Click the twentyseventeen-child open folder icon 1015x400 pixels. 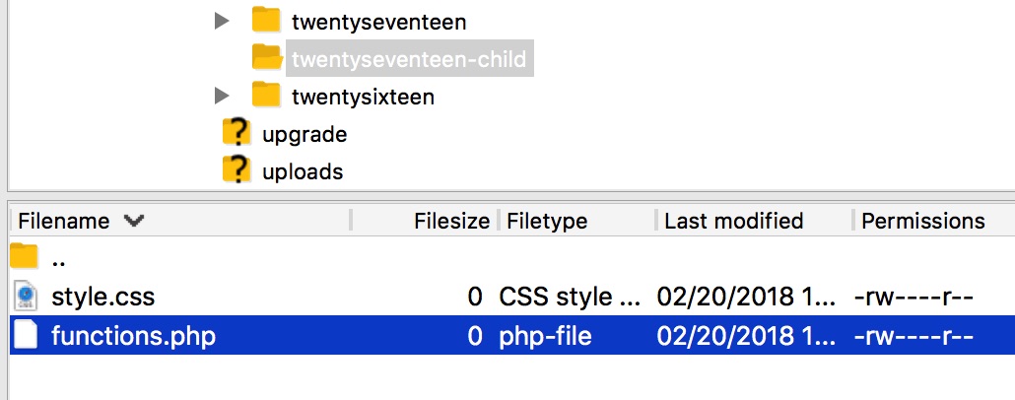pyautogui.click(x=267, y=58)
